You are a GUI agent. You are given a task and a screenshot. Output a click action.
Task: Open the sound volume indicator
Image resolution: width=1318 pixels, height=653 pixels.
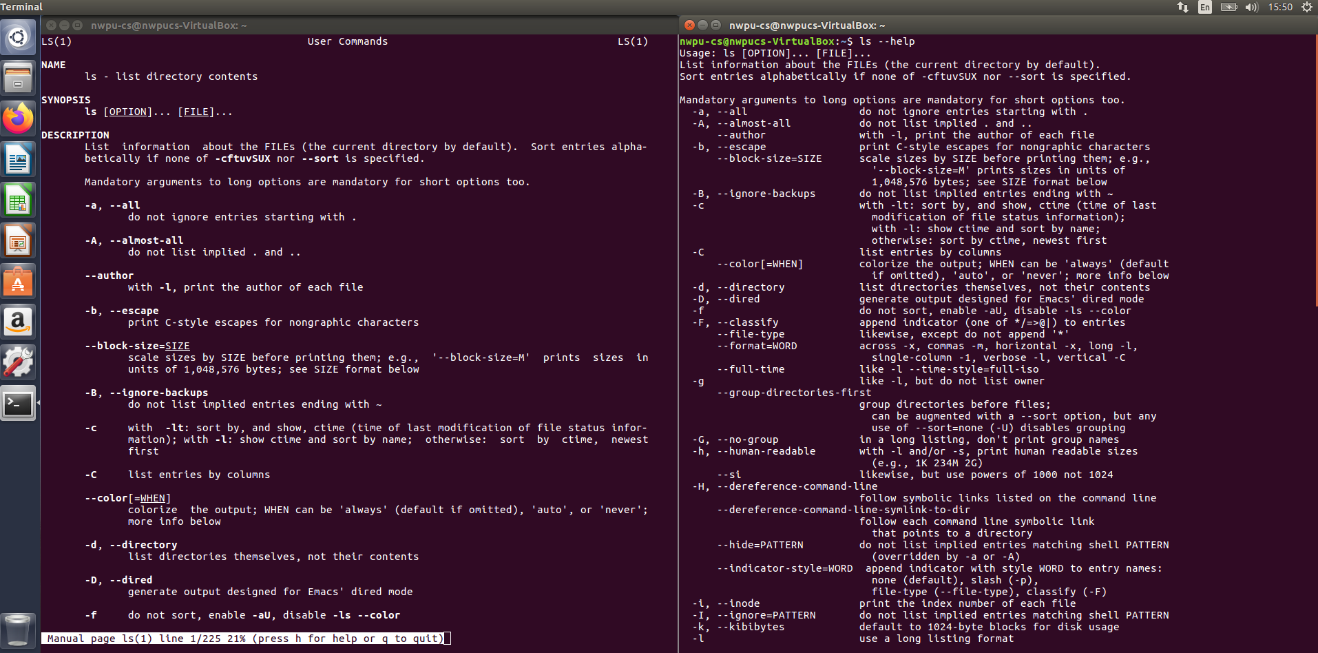click(1252, 7)
